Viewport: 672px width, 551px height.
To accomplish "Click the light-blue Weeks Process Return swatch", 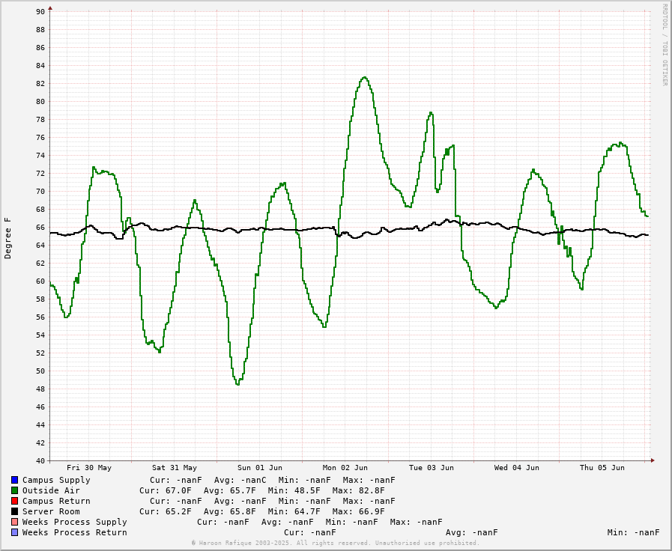I will 14,532.
